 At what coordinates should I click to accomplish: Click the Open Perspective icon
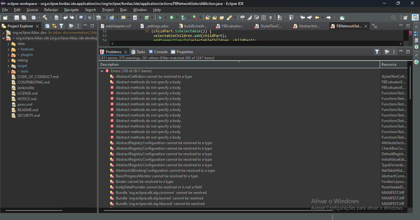[405, 18]
